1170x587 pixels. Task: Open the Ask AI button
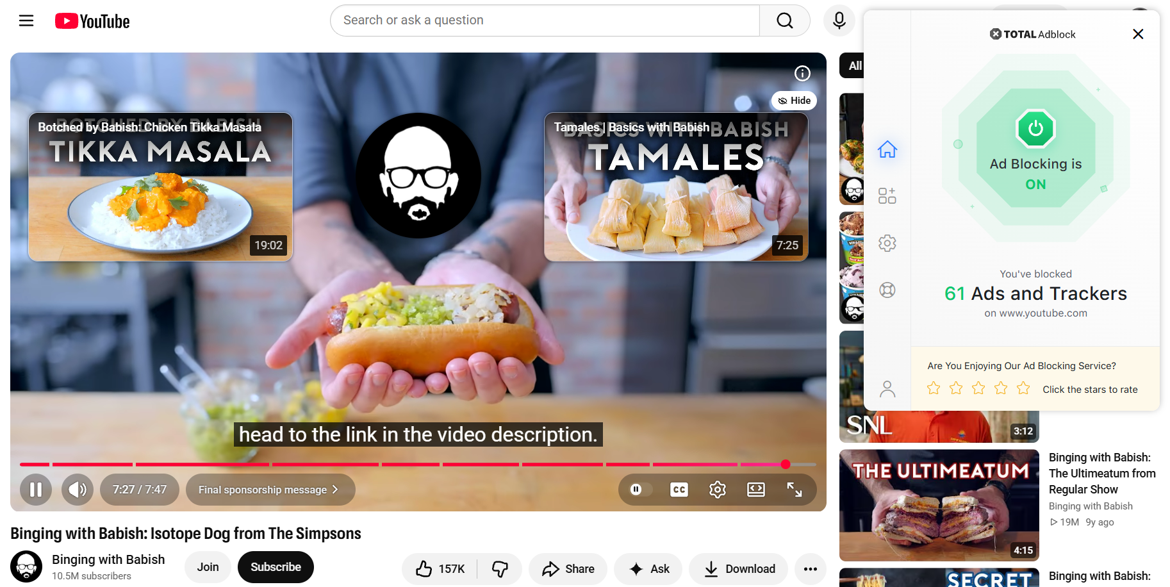tap(649, 568)
